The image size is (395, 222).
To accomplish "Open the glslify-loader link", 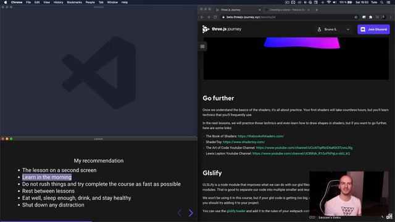I will click(236, 211).
